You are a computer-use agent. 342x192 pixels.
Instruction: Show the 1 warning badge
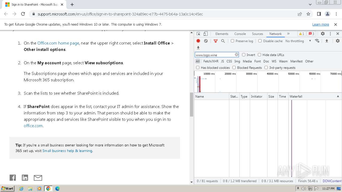click(x=301, y=34)
